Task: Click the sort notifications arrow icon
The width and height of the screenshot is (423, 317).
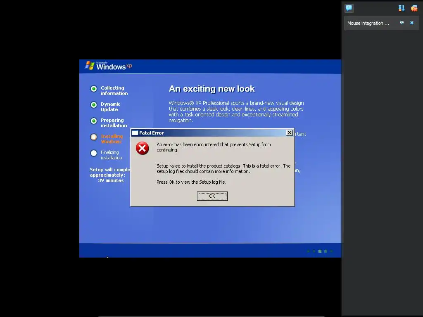Action: click(402, 8)
